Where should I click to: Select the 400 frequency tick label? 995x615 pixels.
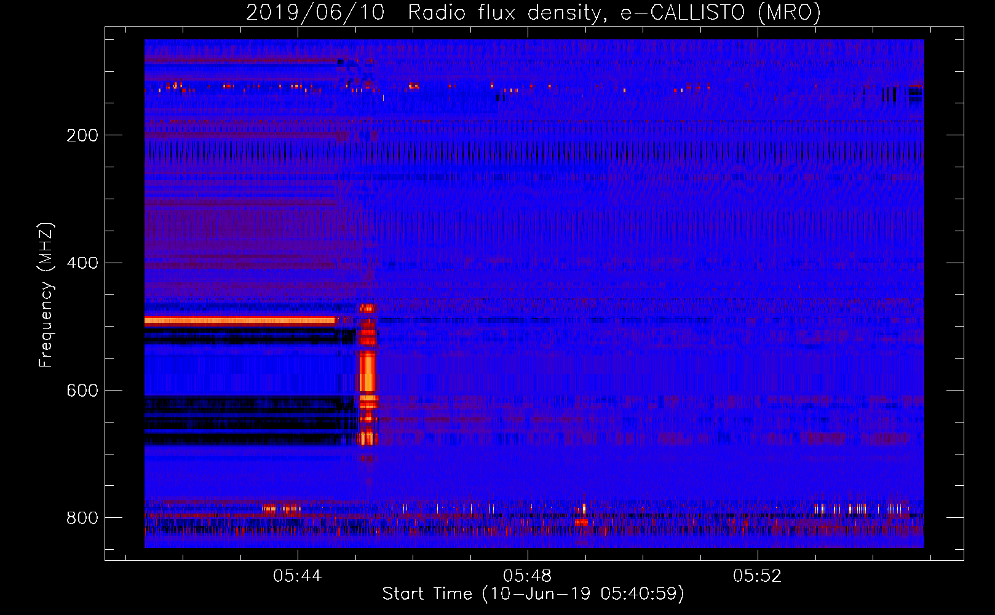(x=82, y=263)
